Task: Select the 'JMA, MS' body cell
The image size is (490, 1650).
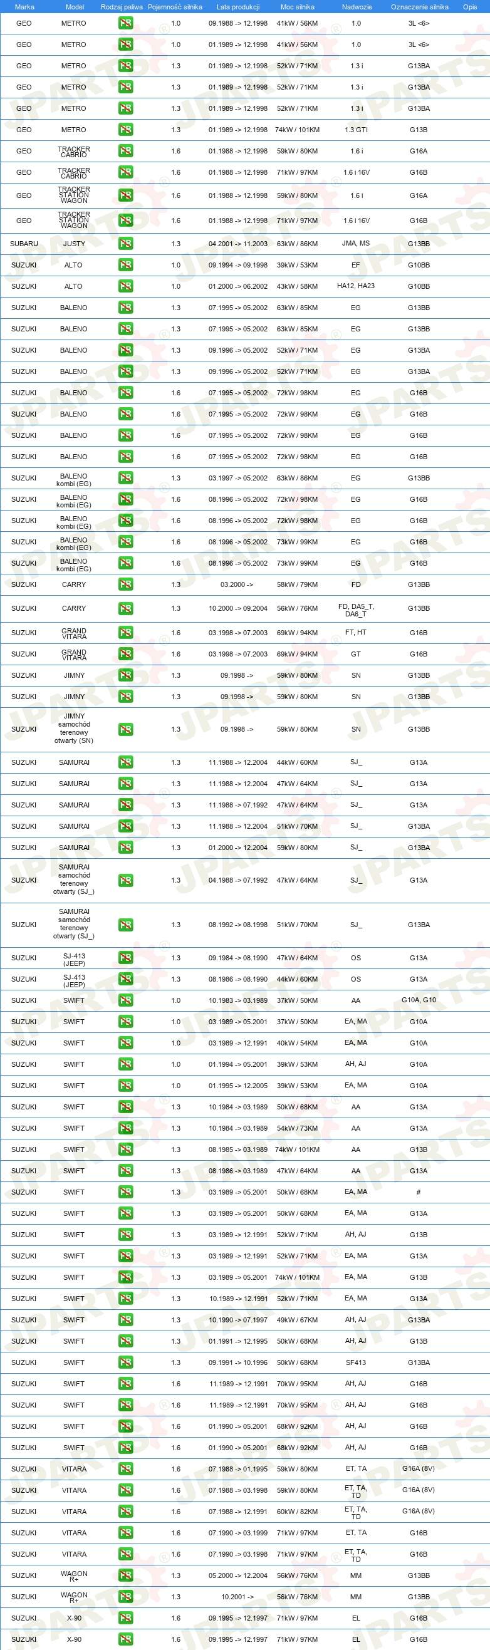Action: [355, 244]
